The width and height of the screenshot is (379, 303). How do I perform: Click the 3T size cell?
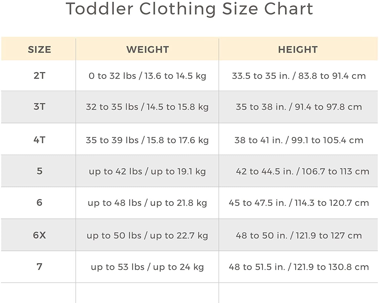[x=39, y=107]
